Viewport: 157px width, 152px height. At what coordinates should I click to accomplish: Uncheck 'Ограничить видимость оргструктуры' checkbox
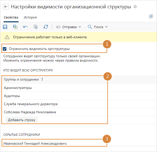click(5, 49)
